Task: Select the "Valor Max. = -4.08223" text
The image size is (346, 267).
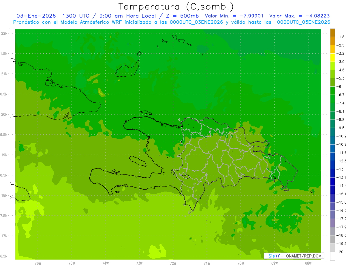Action: [x=299, y=16]
